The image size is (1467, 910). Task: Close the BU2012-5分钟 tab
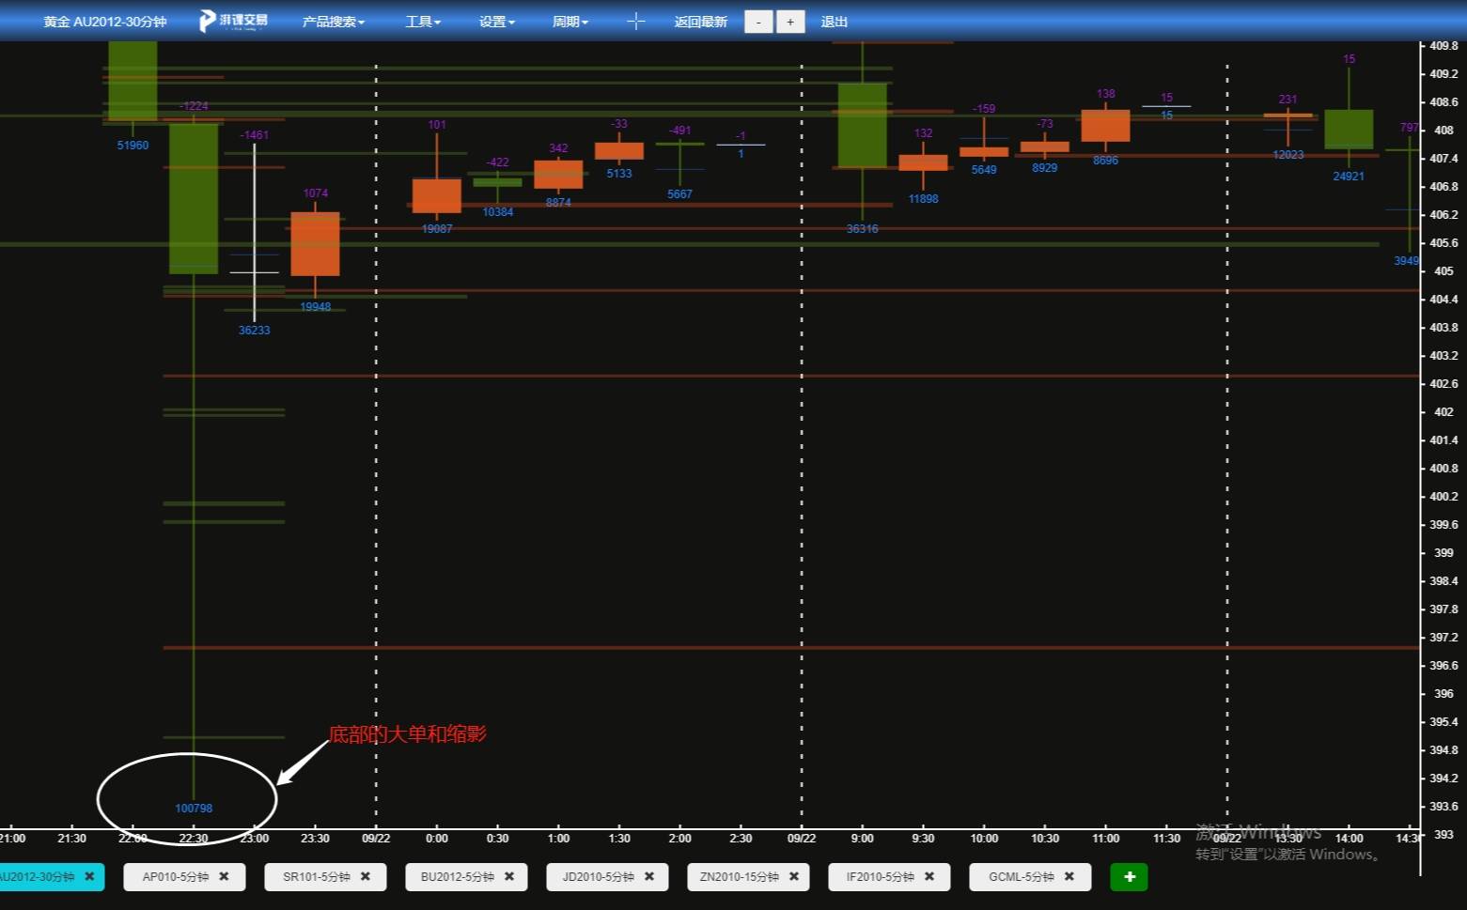click(x=509, y=877)
